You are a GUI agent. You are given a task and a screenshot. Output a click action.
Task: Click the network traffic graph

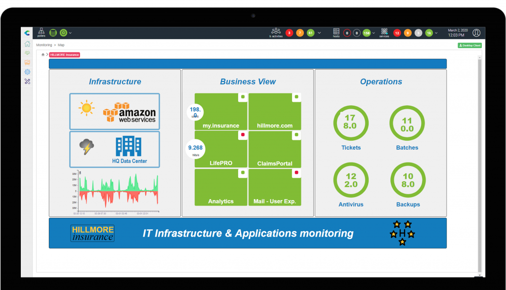(x=115, y=192)
